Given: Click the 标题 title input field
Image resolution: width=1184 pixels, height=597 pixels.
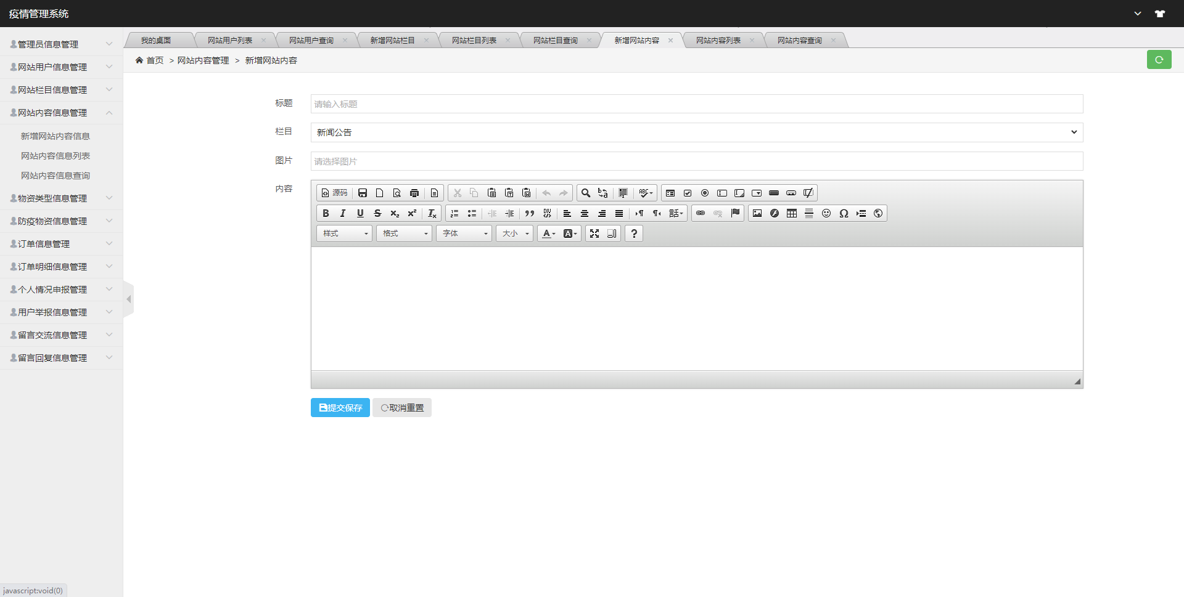Looking at the screenshot, I should click(x=697, y=104).
